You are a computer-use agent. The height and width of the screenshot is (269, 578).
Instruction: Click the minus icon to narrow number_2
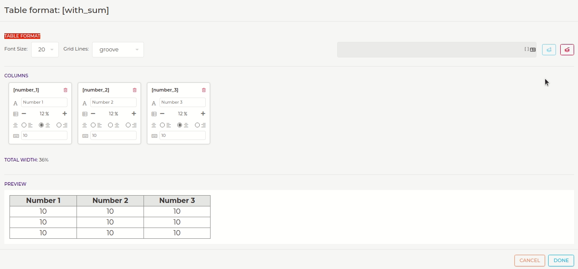[x=93, y=114]
